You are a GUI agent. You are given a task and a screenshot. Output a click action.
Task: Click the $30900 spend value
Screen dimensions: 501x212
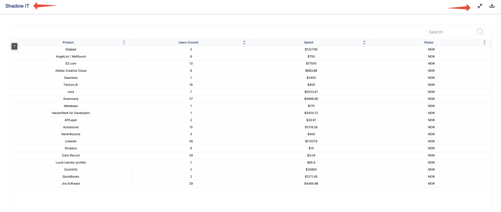tap(311, 169)
